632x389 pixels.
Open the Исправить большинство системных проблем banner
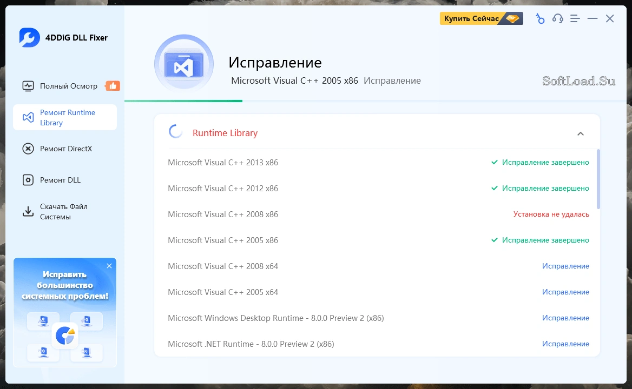(x=65, y=313)
